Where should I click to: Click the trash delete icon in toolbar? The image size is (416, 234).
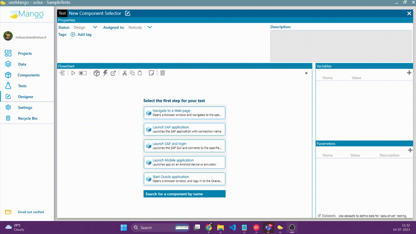tap(162, 73)
